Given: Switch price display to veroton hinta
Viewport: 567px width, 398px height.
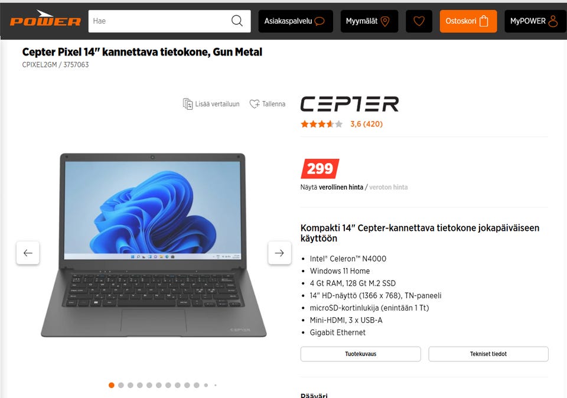Looking at the screenshot, I should pos(388,187).
